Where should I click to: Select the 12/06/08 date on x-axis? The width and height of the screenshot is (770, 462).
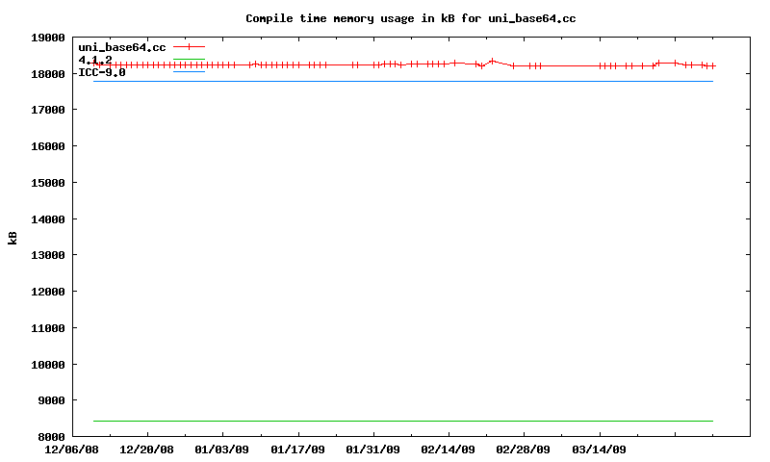[72, 449]
